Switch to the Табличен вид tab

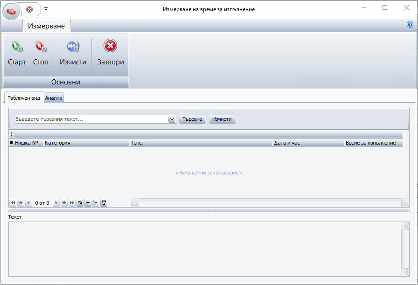click(x=24, y=98)
